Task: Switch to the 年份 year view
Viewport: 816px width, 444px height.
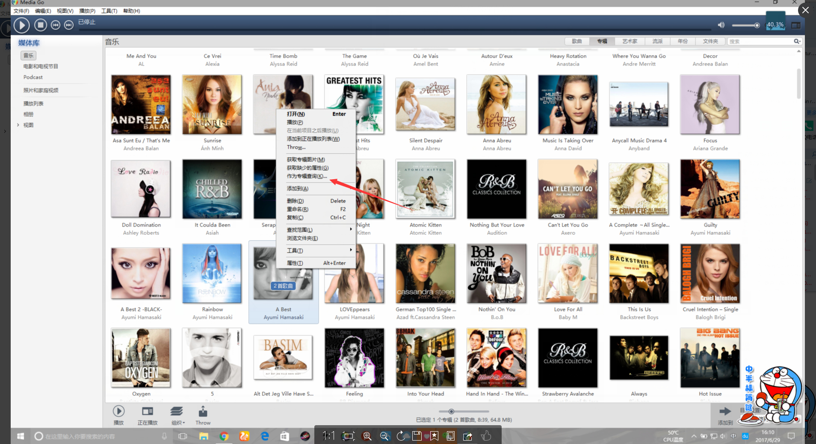Action: (683, 41)
